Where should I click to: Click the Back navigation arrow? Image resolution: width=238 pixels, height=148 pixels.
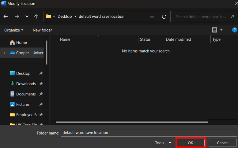click(6, 17)
